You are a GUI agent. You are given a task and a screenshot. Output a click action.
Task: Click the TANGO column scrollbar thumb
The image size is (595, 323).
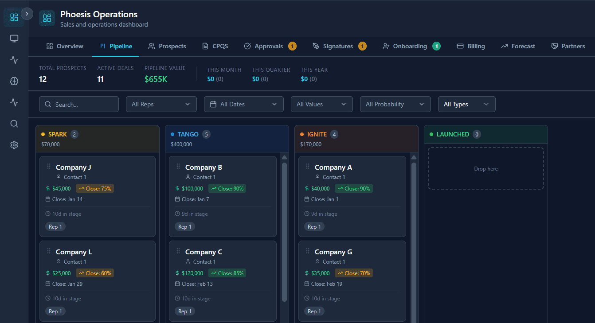[284, 232]
